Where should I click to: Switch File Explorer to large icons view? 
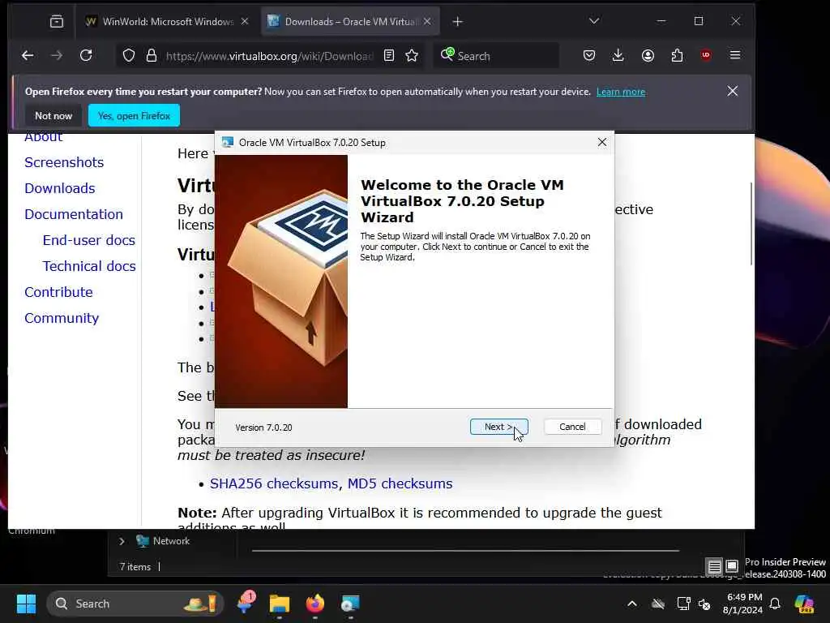(732, 566)
